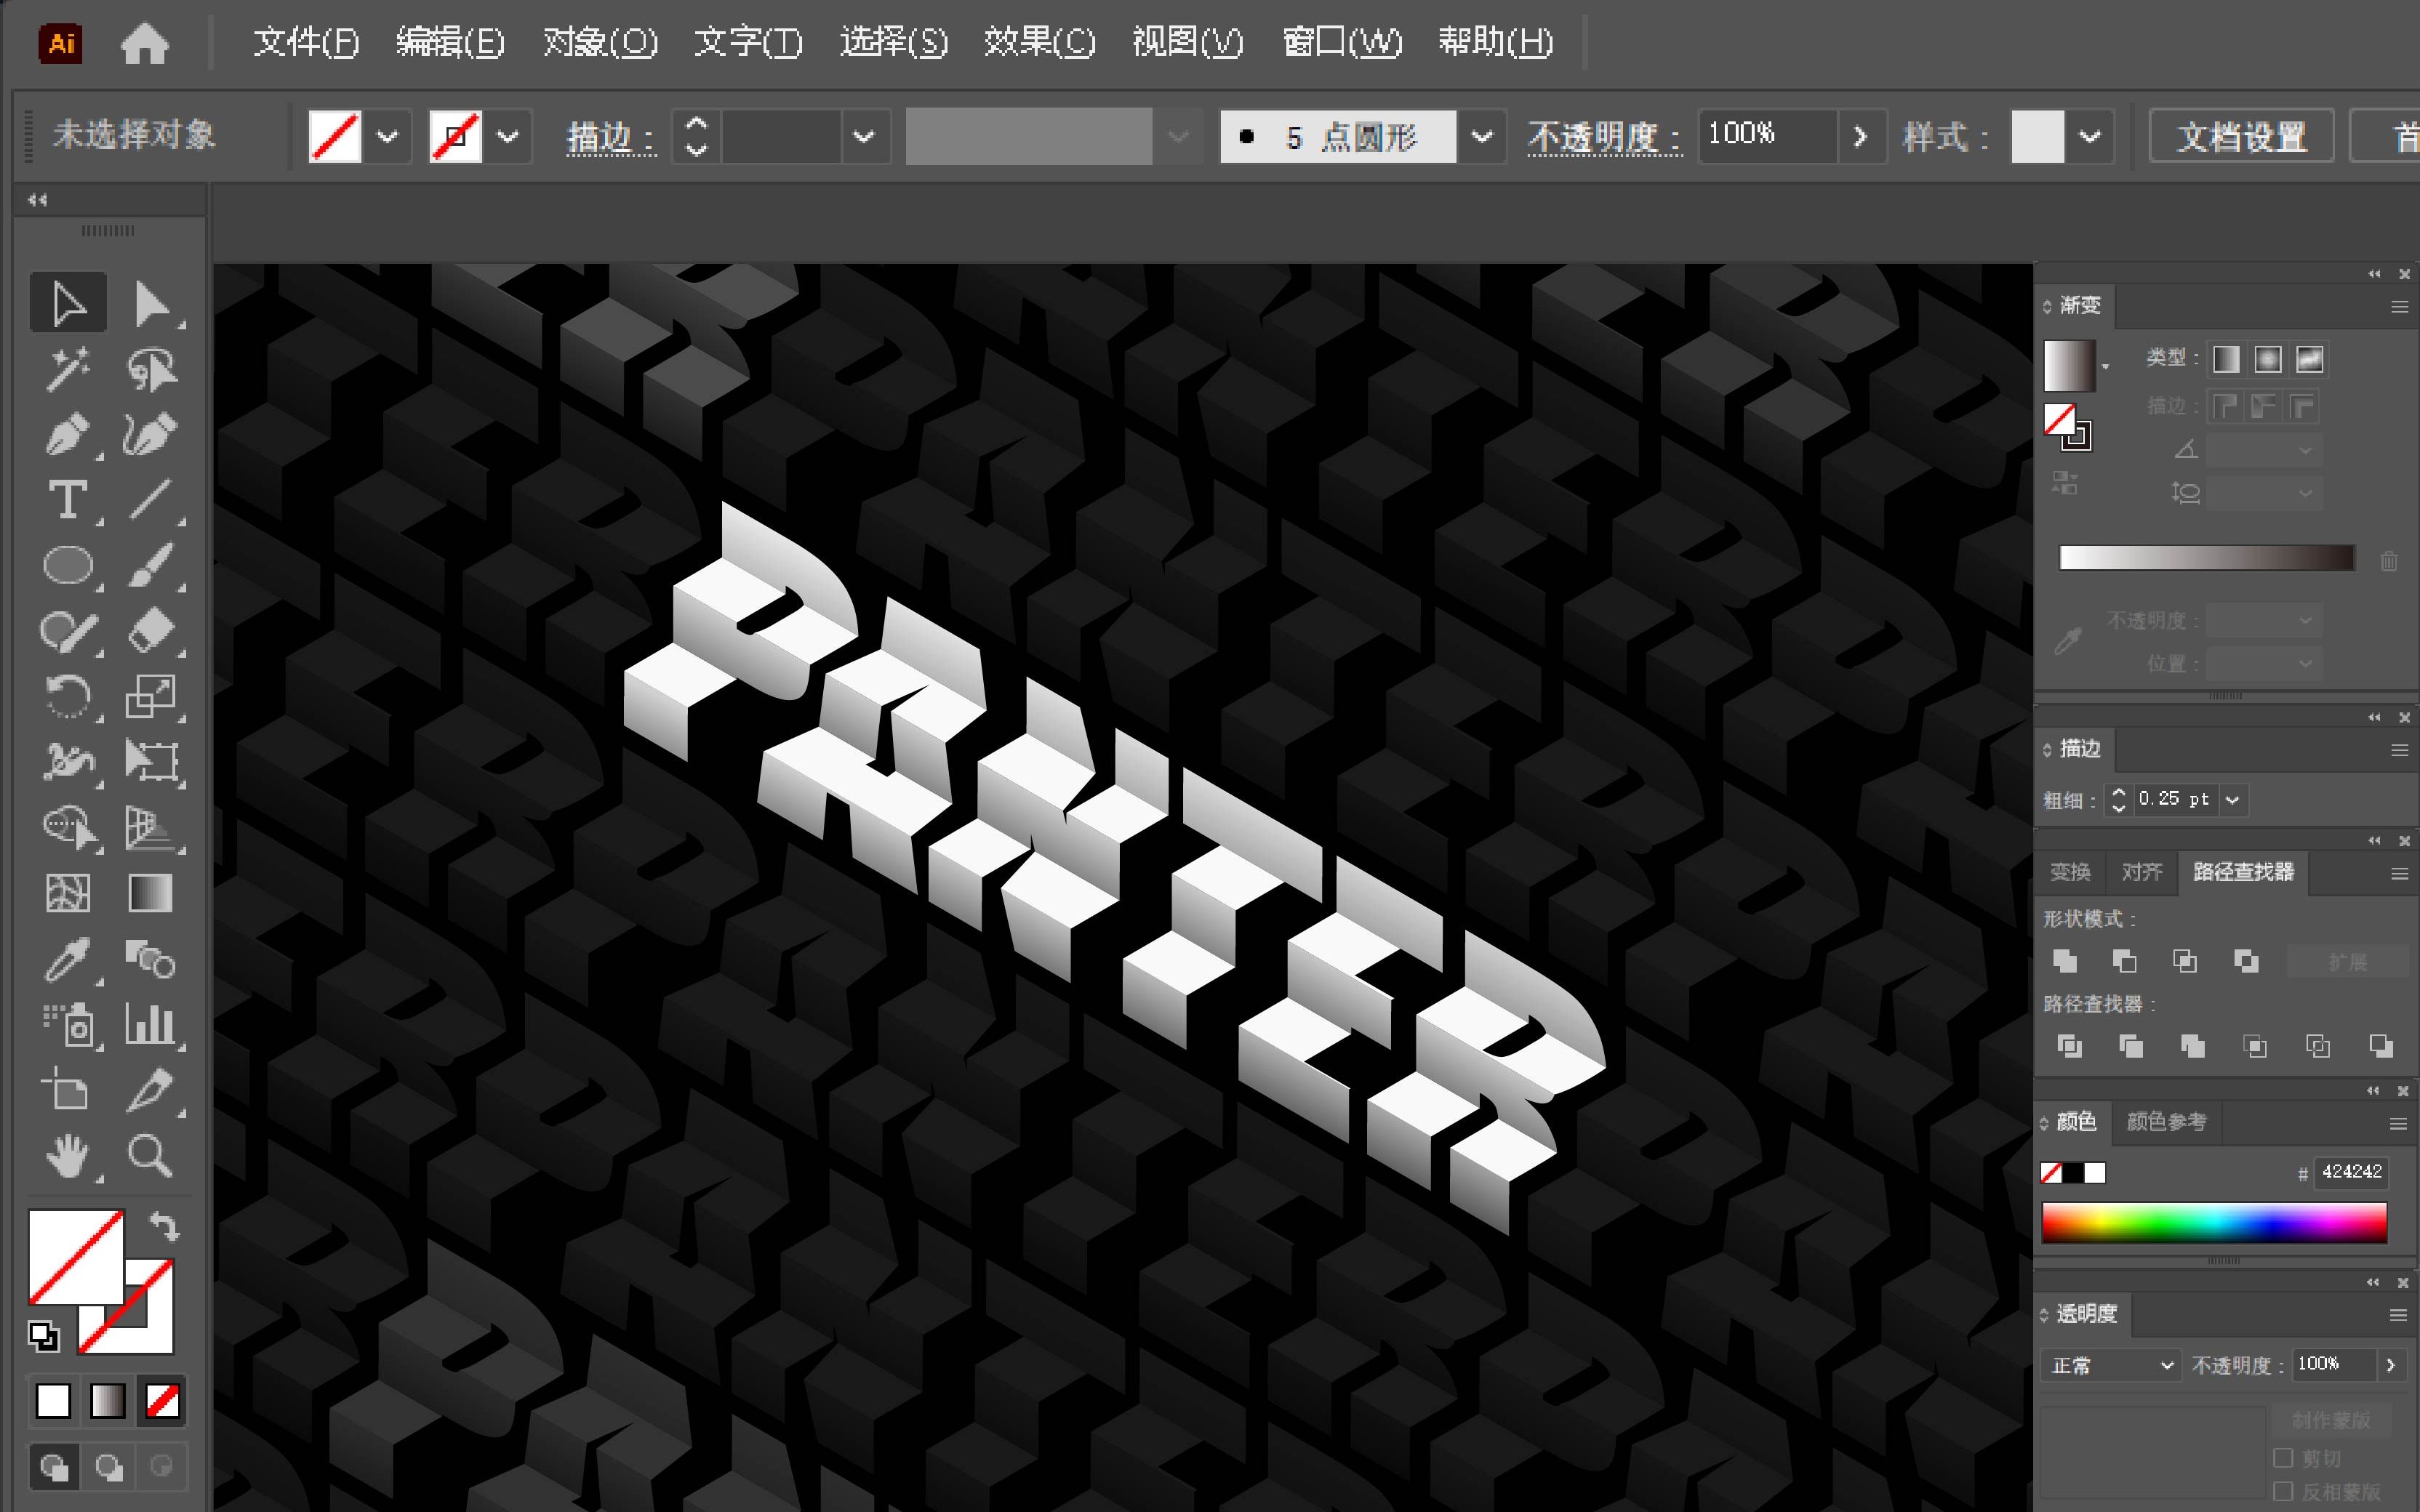
Task: Open blending mode 正常 dropdown
Action: (2110, 1365)
